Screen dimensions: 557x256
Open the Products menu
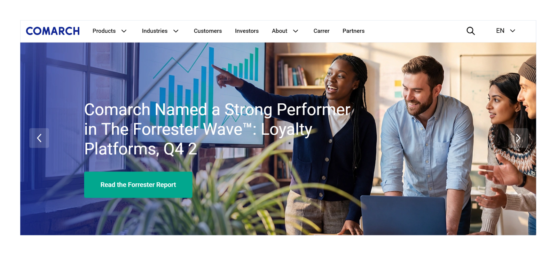(104, 31)
